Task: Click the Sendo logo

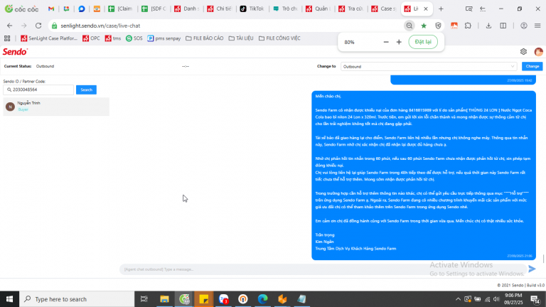Action: pos(15,52)
